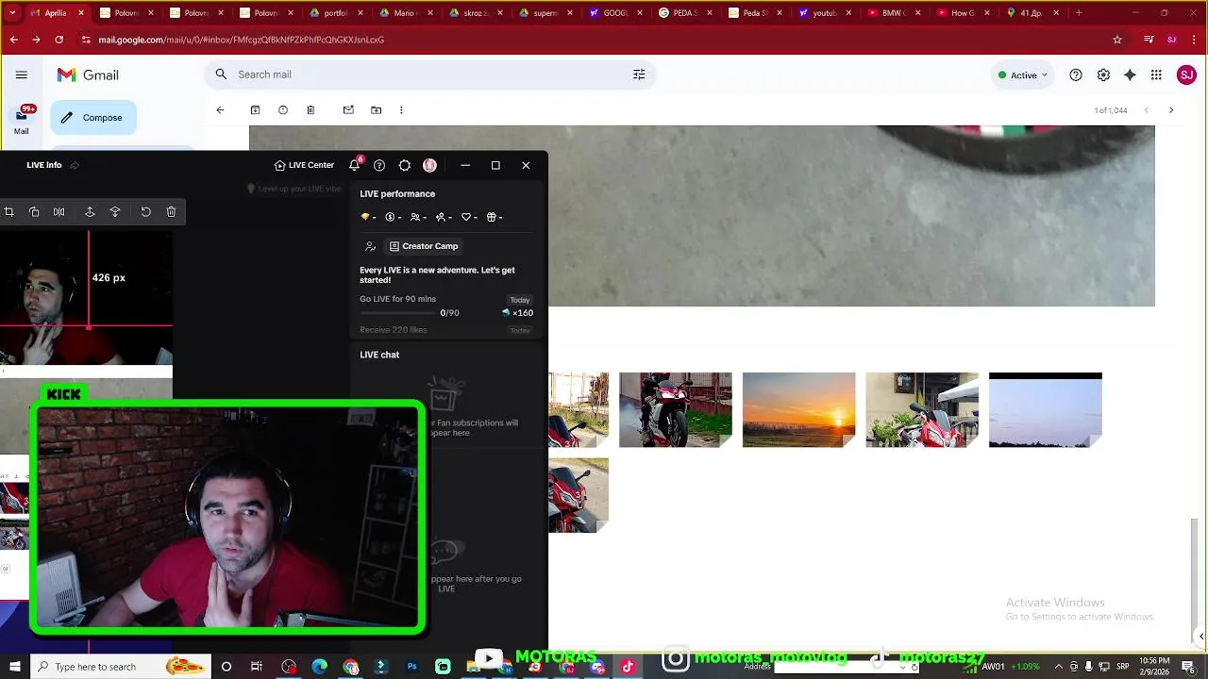Image resolution: width=1208 pixels, height=679 pixels.
Task: Click the Go LIVE 90 mins progress bar
Action: [397, 312]
